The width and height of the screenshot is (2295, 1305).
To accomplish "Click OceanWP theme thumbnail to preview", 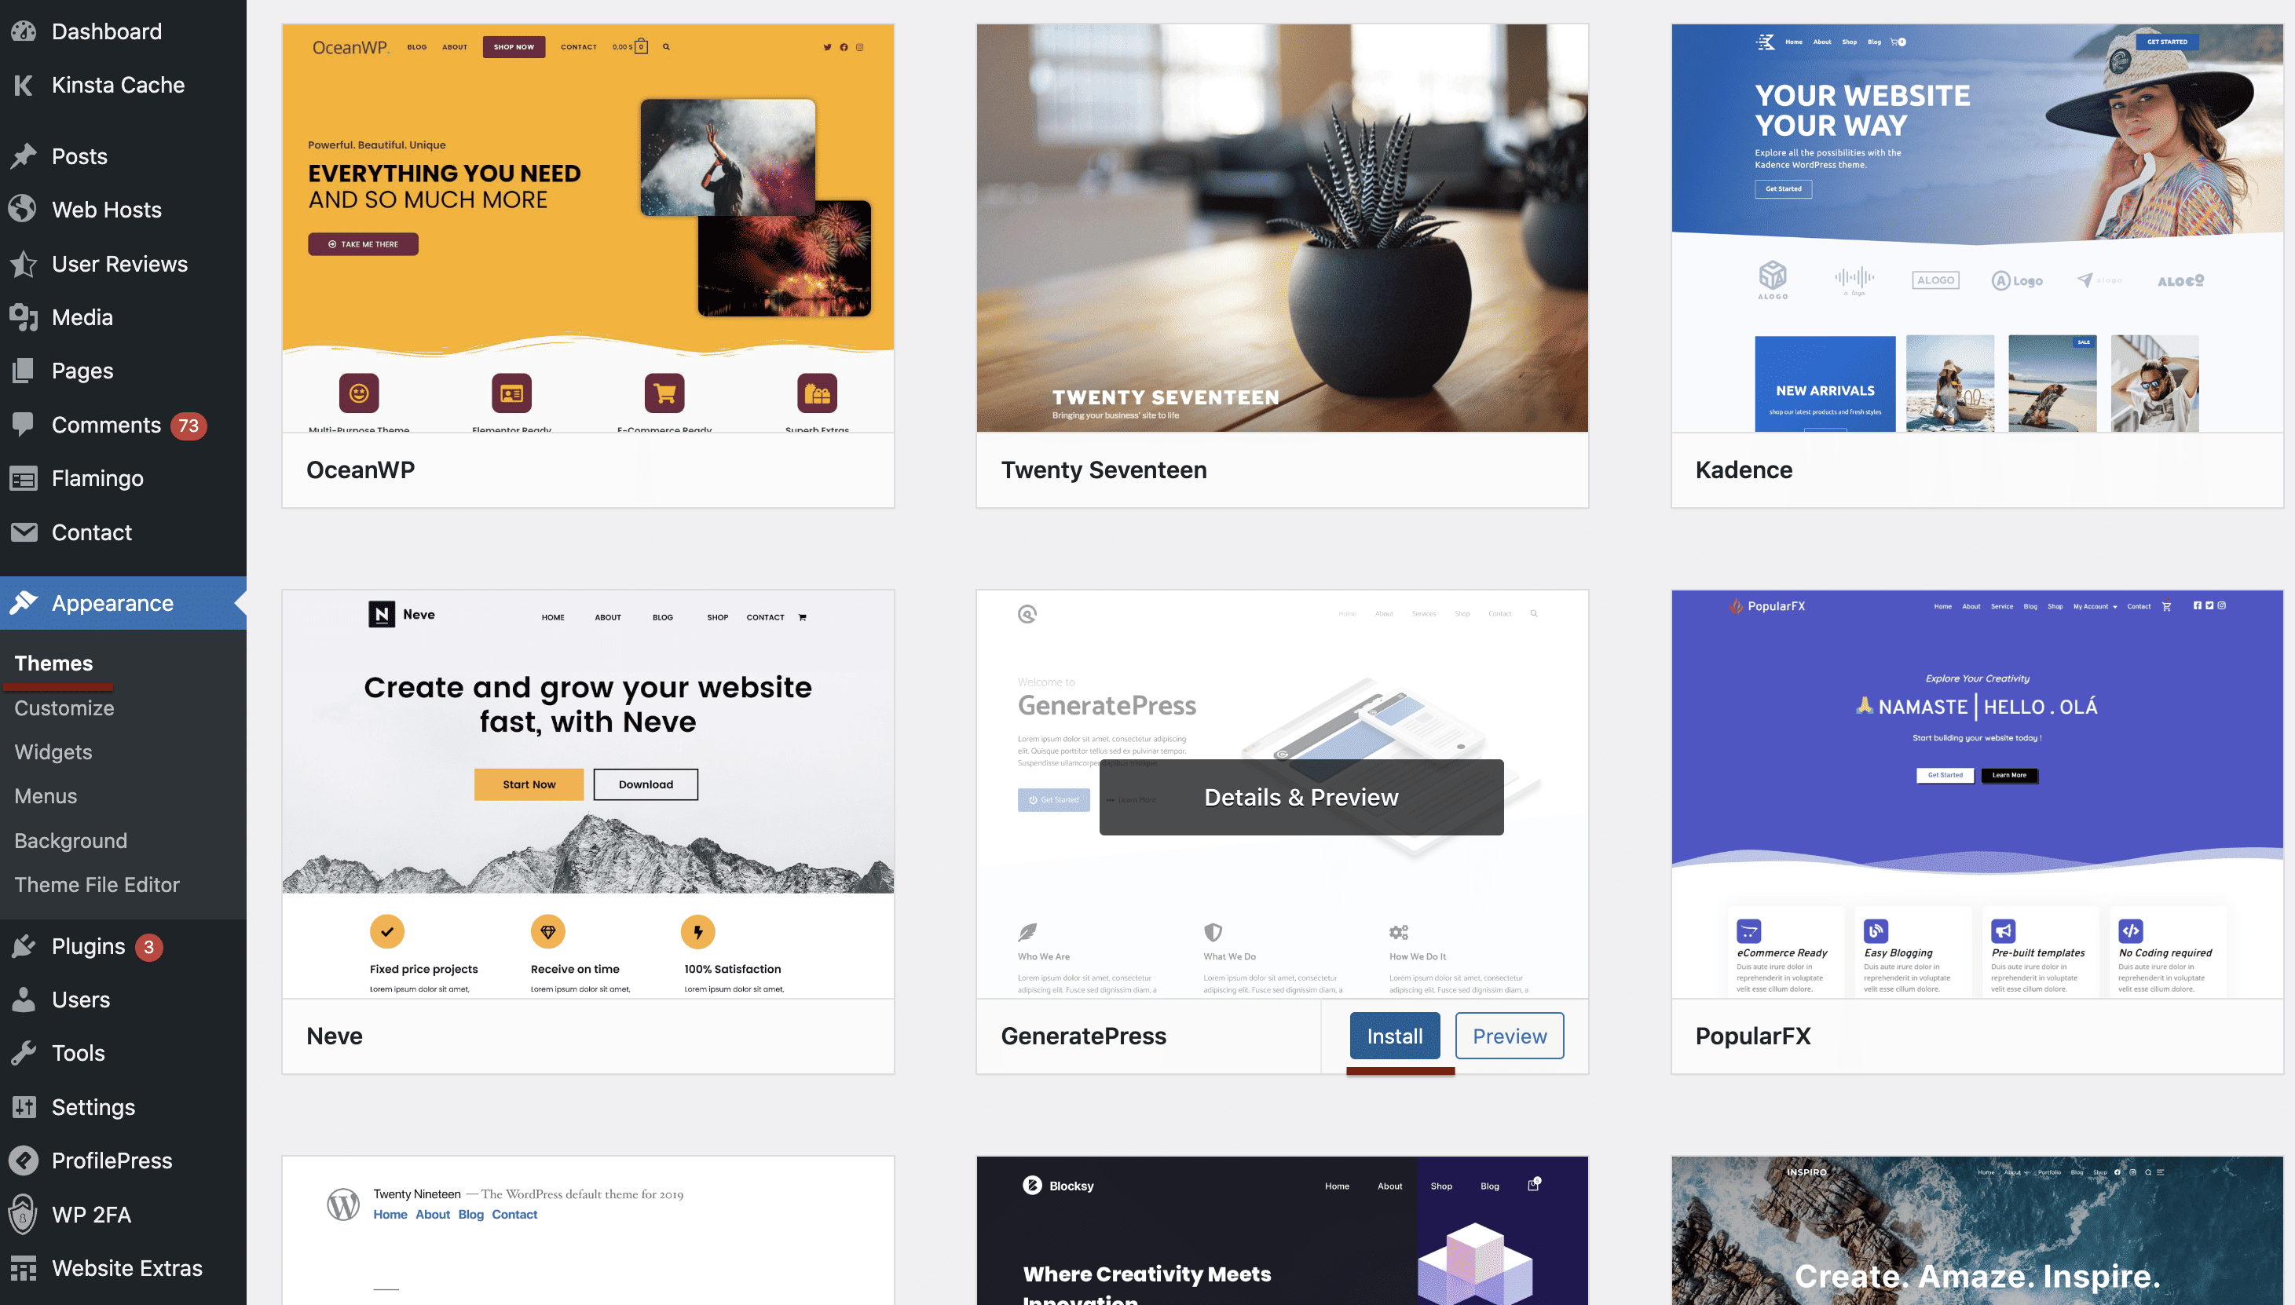I will coord(588,227).
